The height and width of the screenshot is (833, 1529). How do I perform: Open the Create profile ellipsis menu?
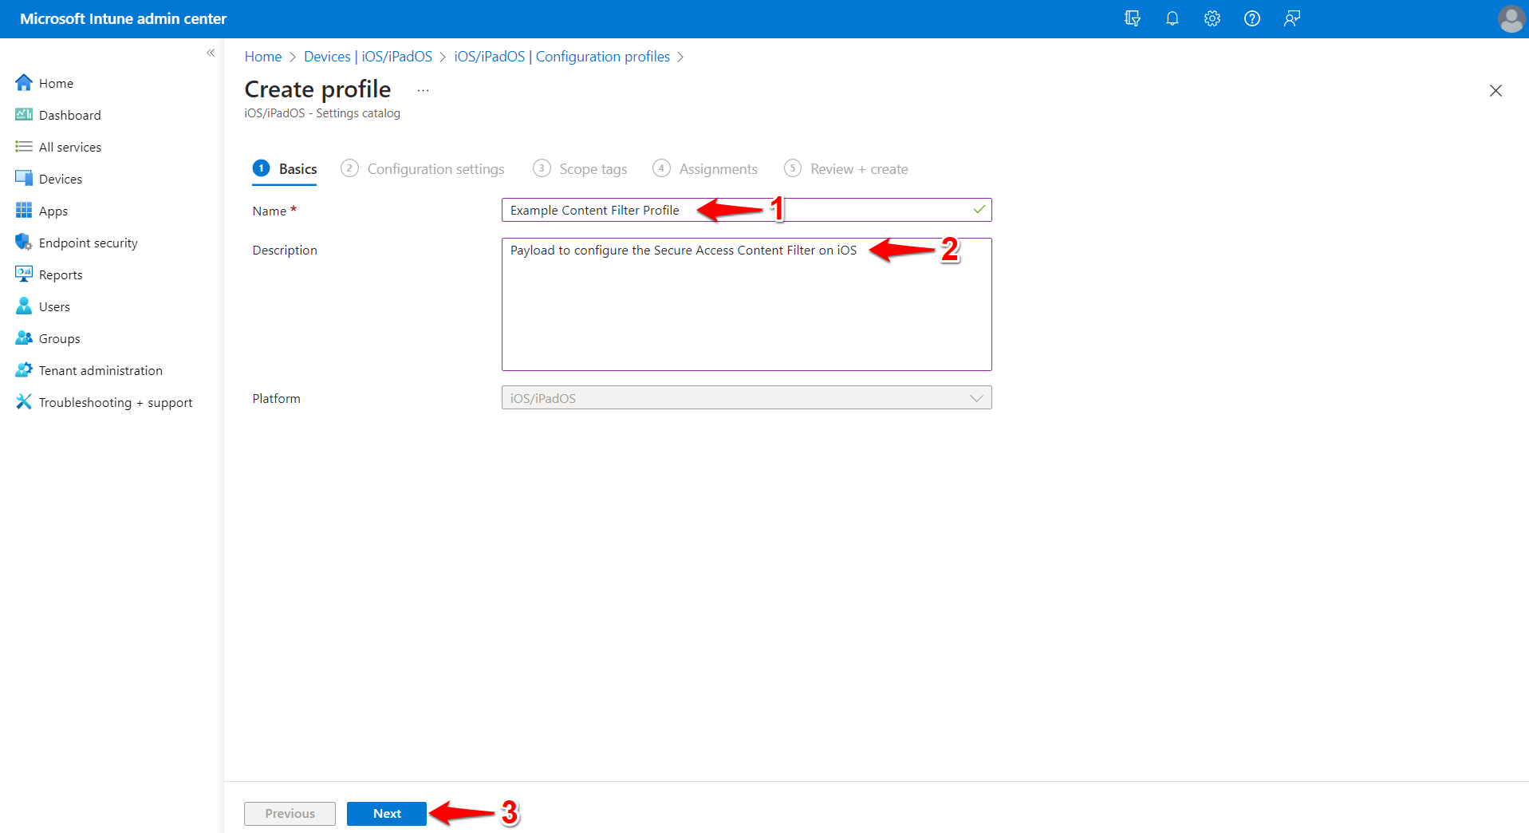(423, 90)
